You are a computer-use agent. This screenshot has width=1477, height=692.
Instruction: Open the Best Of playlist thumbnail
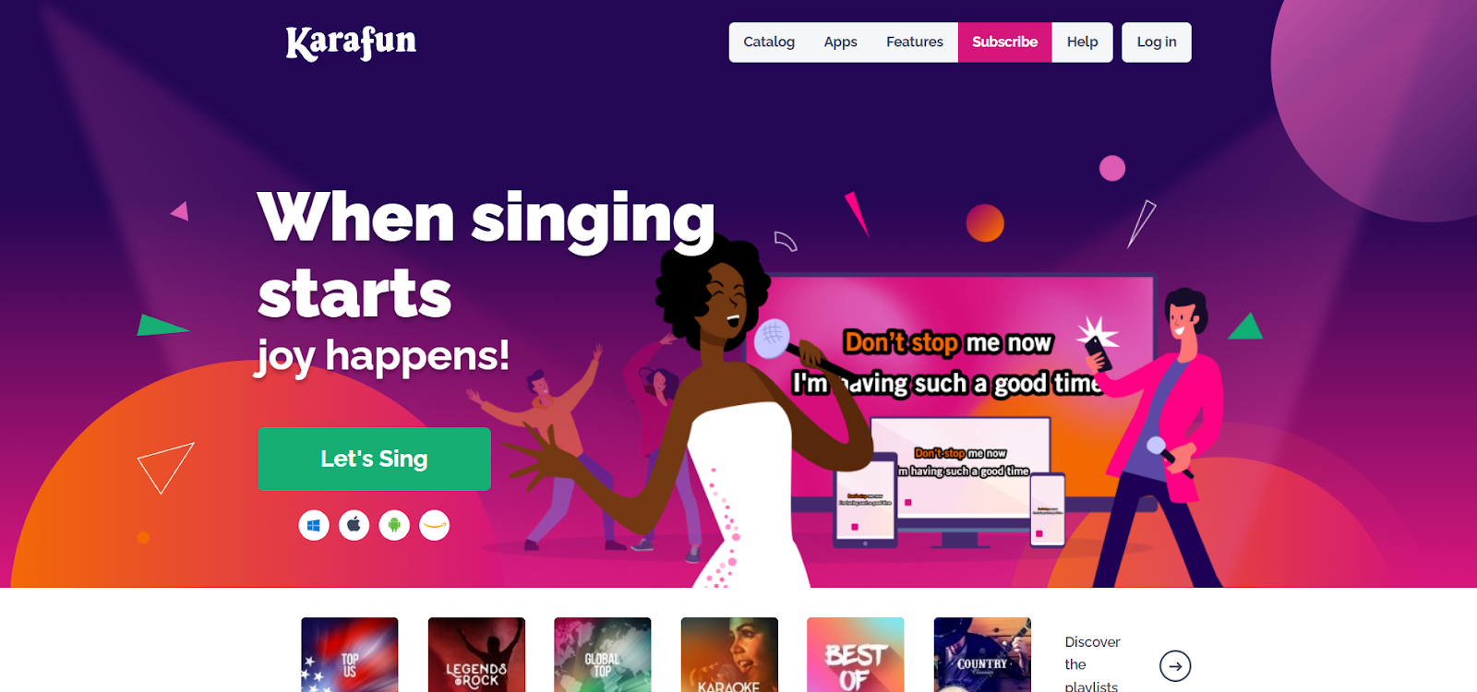tap(856, 655)
